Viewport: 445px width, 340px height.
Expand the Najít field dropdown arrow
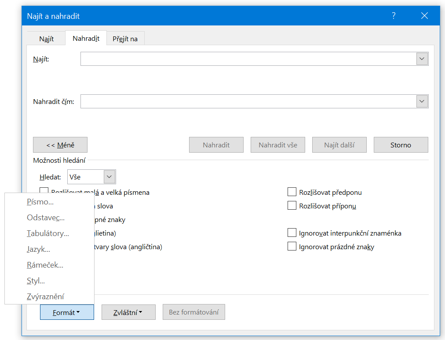pos(422,59)
